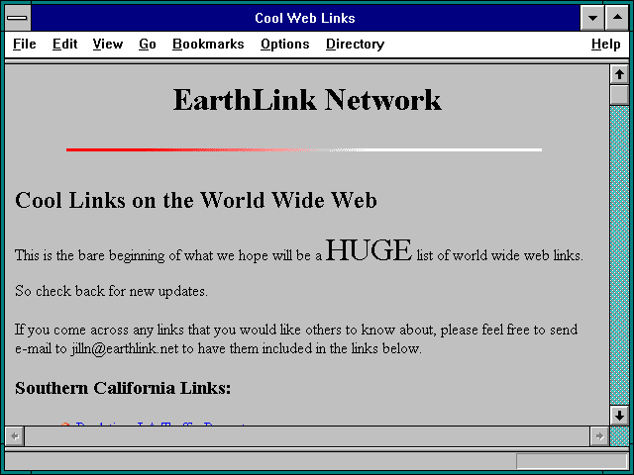Maximize the Cool Web Links window

pyautogui.click(x=617, y=18)
